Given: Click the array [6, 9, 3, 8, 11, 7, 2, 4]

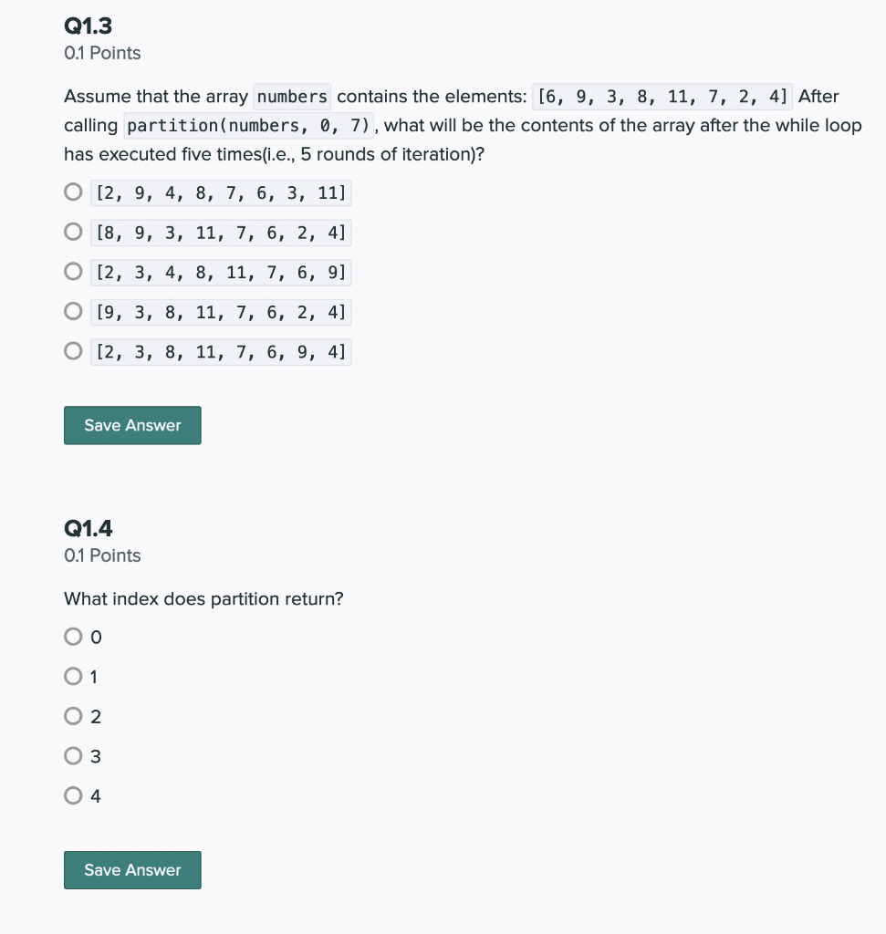Looking at the screenshot, I should tap(663, 96).
